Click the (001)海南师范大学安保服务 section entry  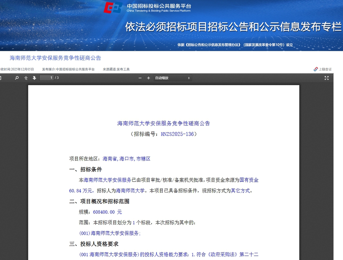110,233
